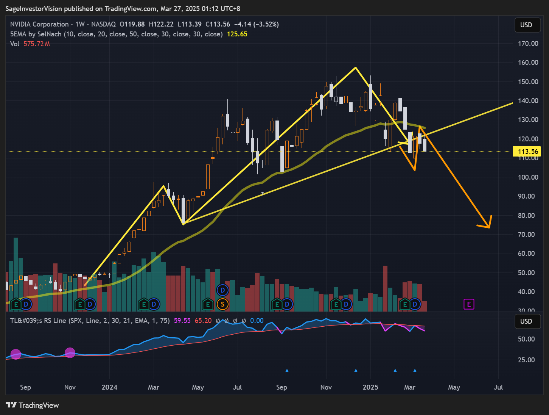The width and height of the screenshot is (549, 415).
Task: Click the September 2024 dividend D marker
Action: (x=287, y=304)
